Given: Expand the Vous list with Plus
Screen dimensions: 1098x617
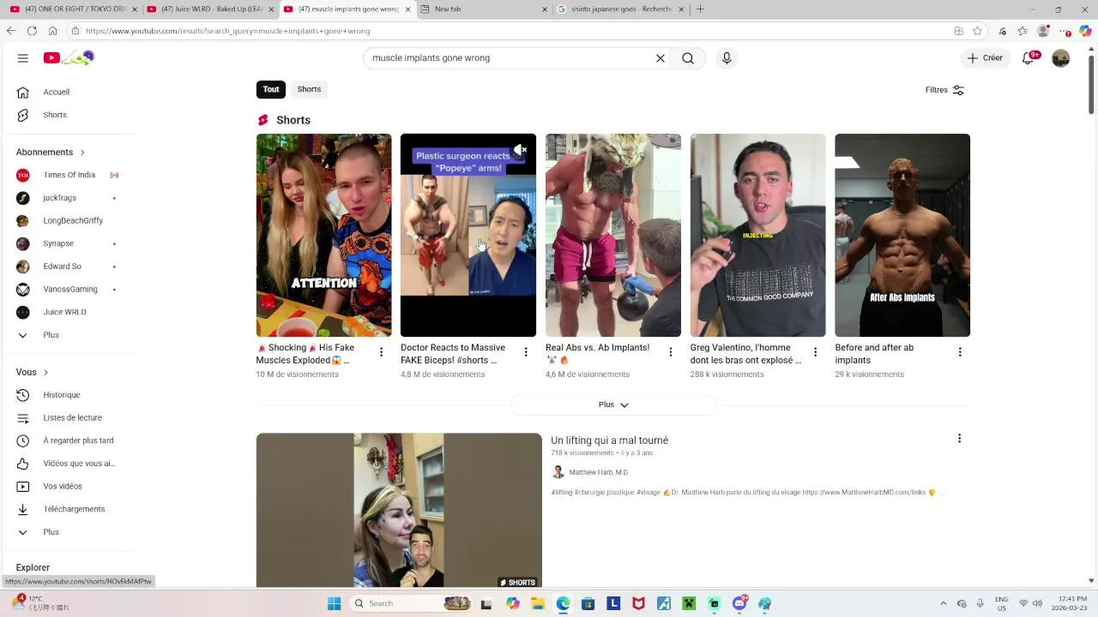Looking at the screenshot, I should (x=51, y=532).
